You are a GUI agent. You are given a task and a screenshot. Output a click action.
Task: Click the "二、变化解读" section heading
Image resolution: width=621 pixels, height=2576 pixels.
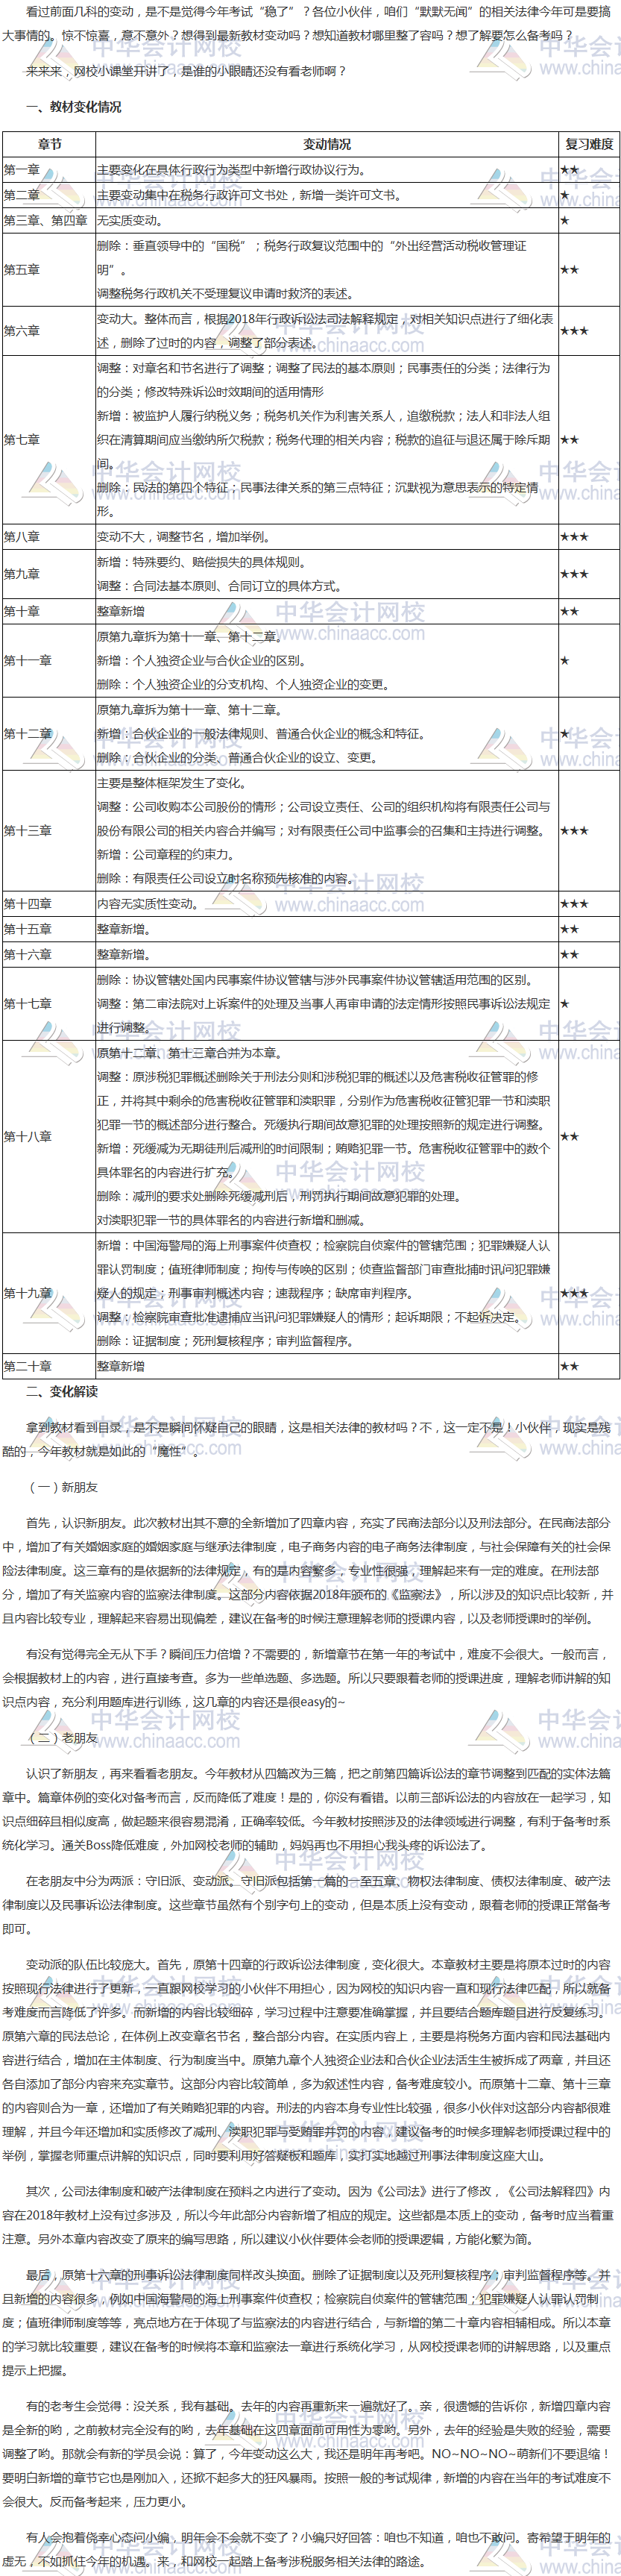(x=62, y=1392)
